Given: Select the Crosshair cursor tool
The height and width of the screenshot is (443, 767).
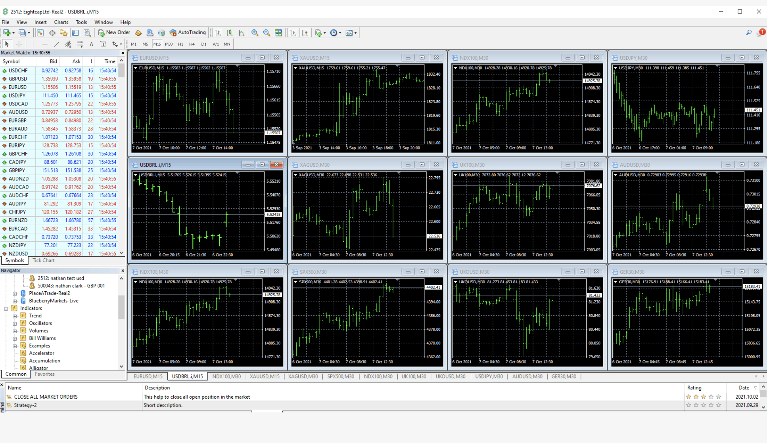Looking at the screenshot, I should click(19, 44).
